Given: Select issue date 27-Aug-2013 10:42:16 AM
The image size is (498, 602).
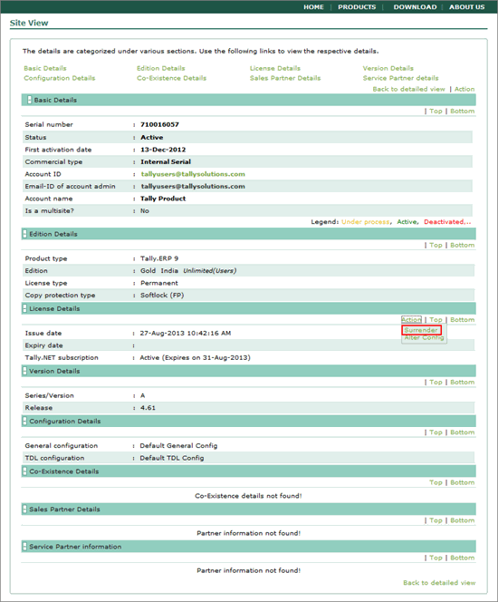Looking at the screenshot, I should [186, 334].
